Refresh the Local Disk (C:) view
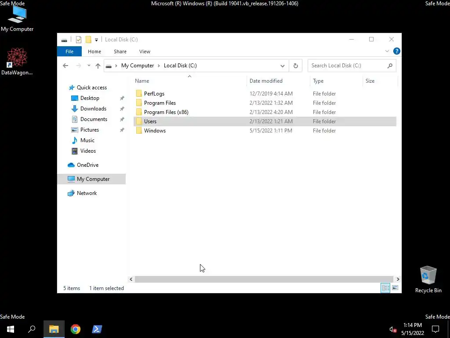 pos(296,66)
